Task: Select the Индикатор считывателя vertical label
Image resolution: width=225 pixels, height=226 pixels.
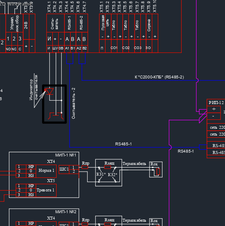Action: (33, 90)
